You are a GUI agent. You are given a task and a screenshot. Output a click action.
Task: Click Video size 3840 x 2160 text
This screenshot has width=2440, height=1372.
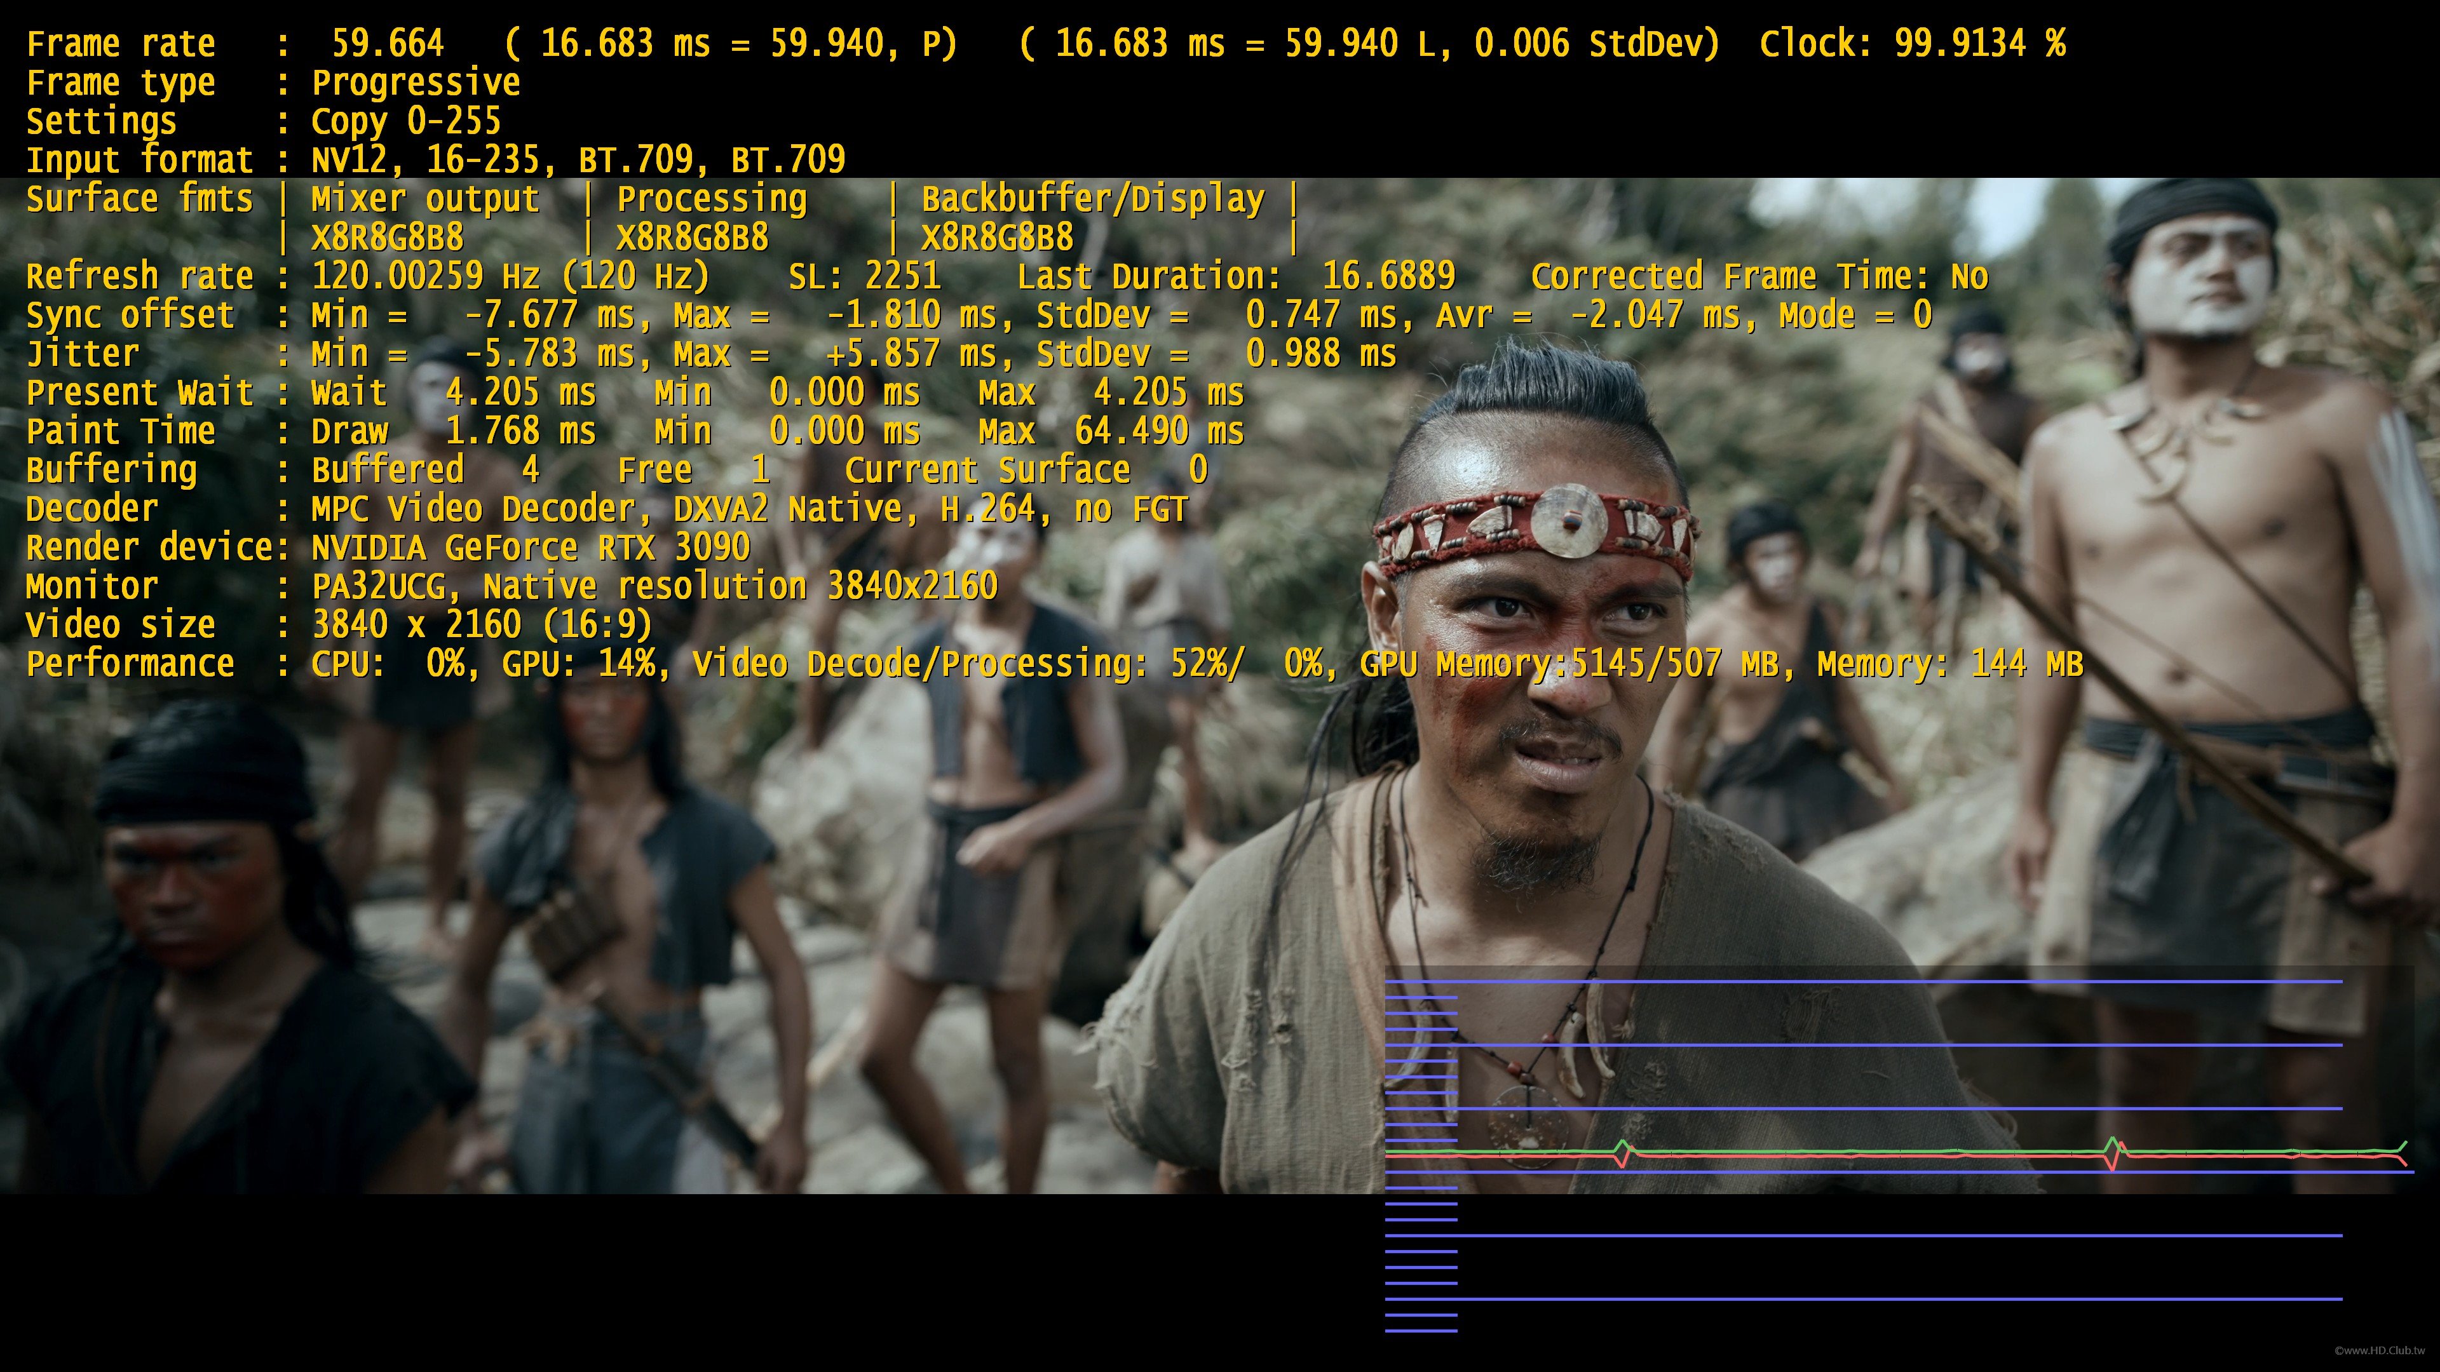[x=482, y=626]
